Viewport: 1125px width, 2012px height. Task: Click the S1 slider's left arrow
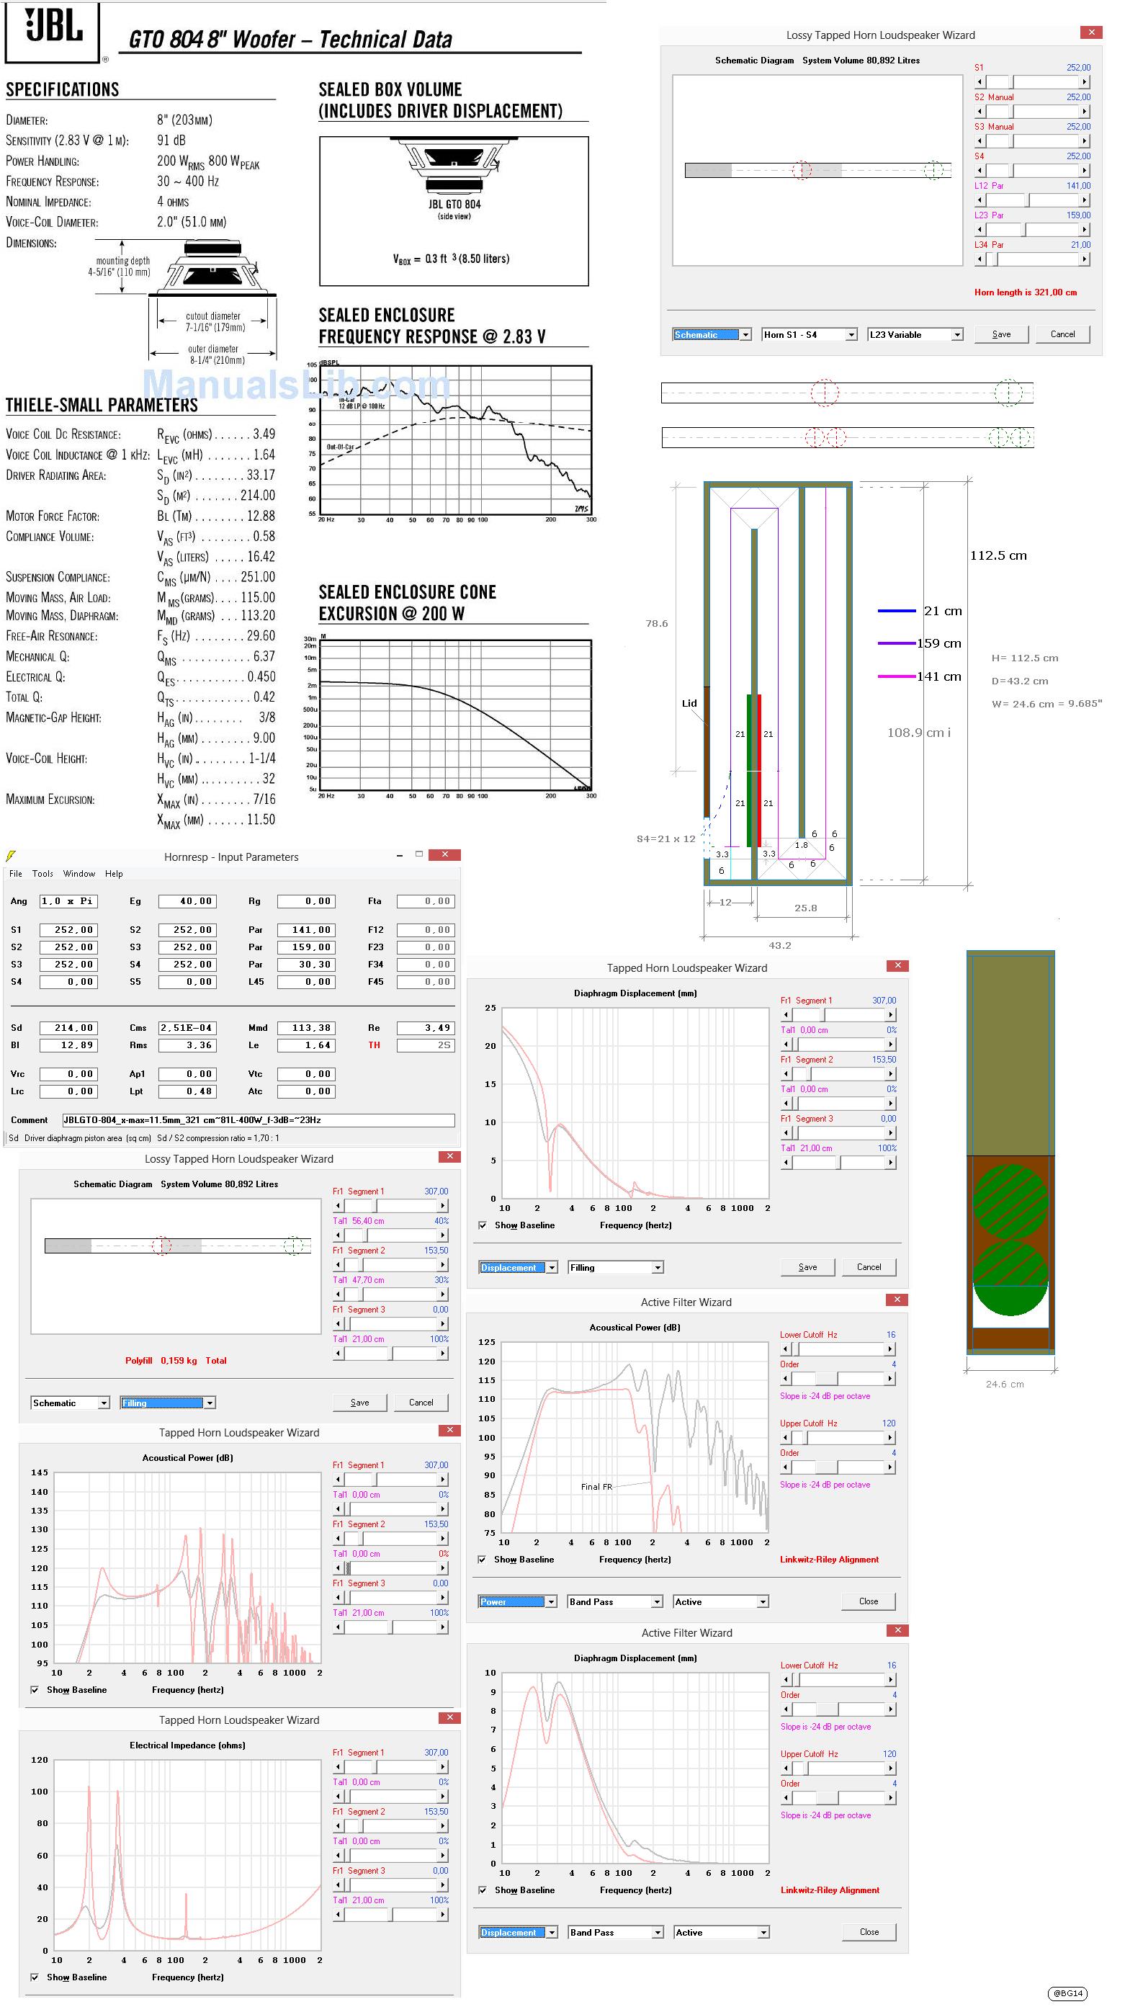point(980,82)
